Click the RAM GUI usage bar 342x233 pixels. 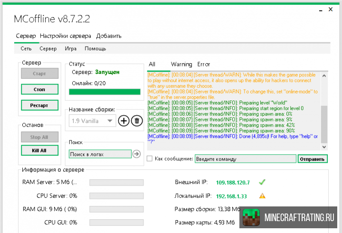point(116,209)
